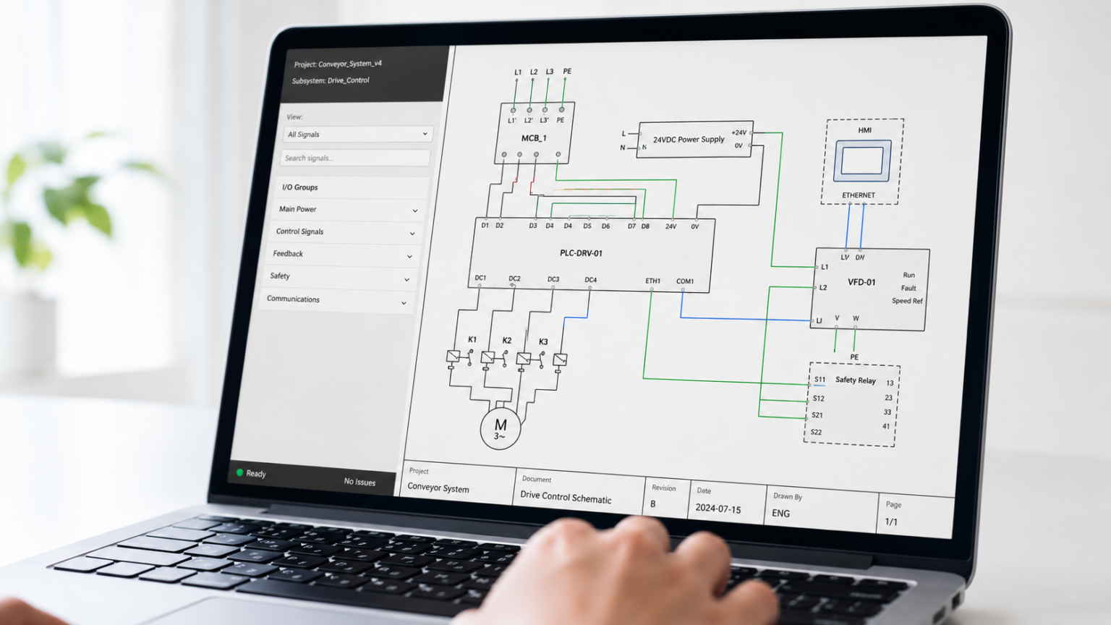Click the Search signals input field
1111x625 pixels.
click(x=355, y=158)
